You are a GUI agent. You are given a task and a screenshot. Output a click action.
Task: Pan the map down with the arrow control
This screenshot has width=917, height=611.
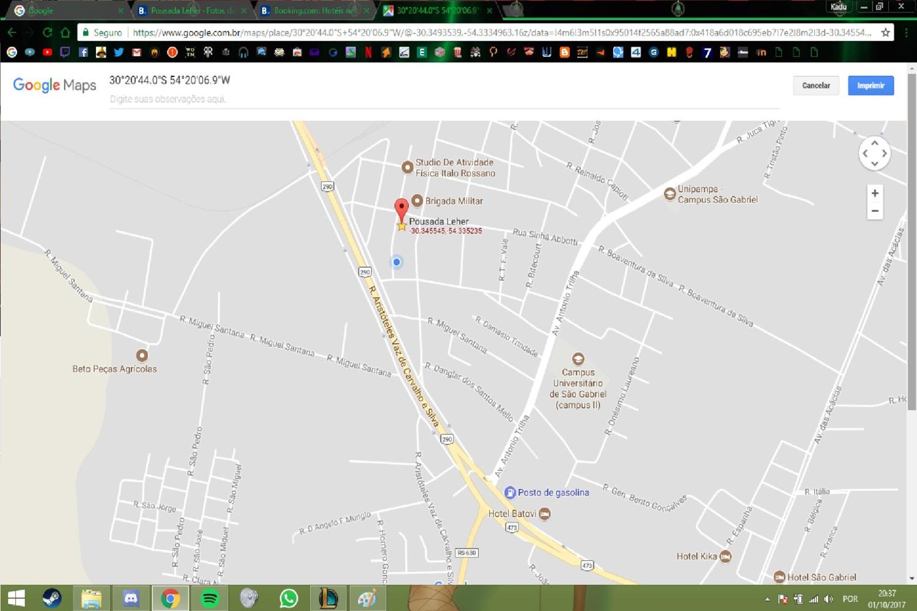tap(874, 164)
